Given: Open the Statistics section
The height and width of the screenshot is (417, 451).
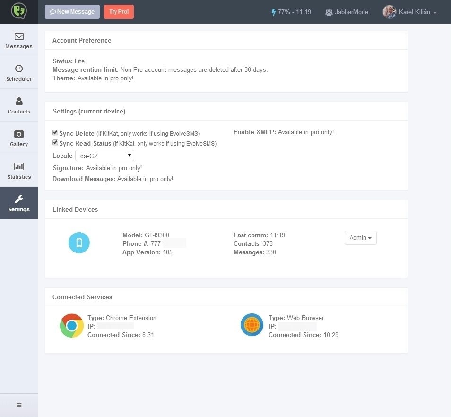Looking at the screenshot, I should (x=19, y=171).
